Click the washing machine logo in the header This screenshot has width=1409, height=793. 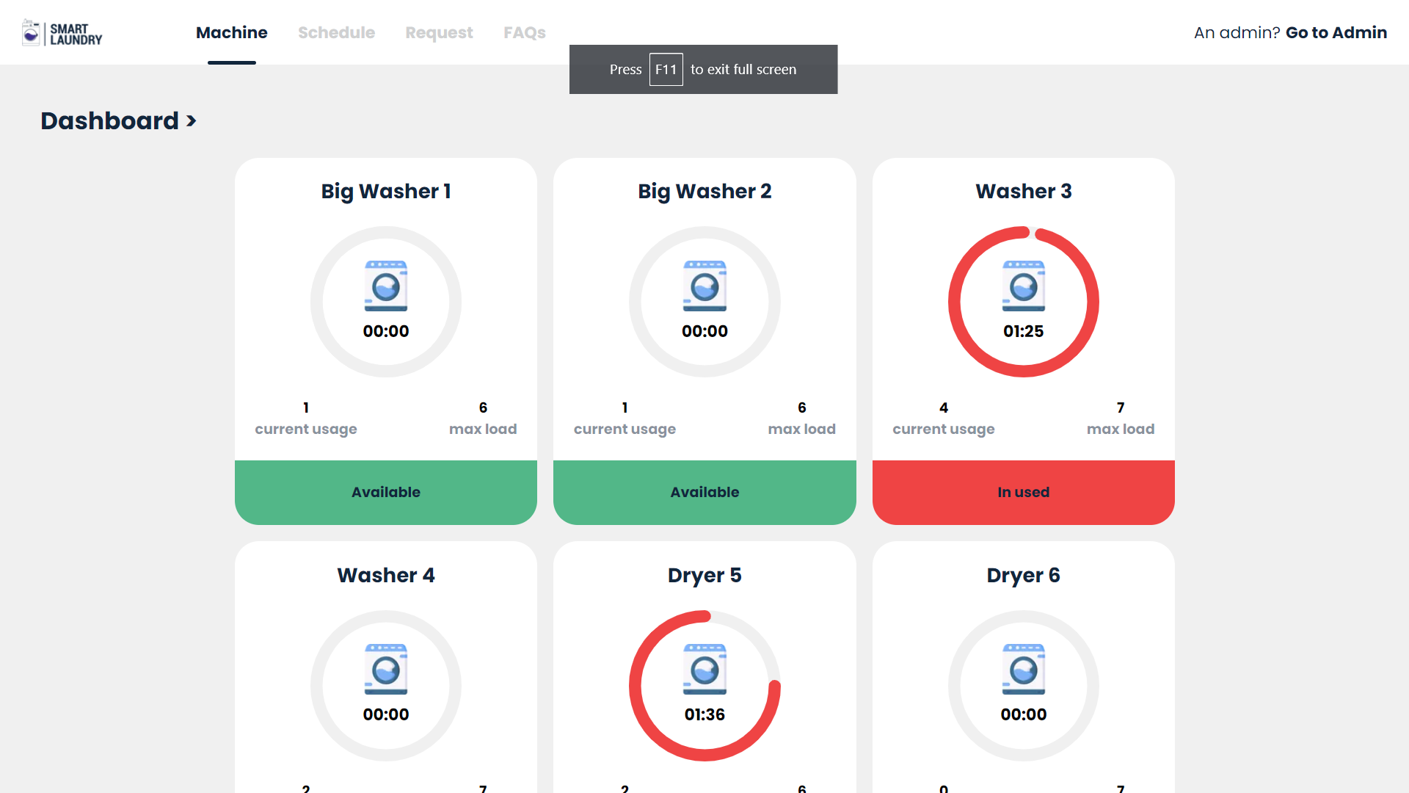coord(29,32)
